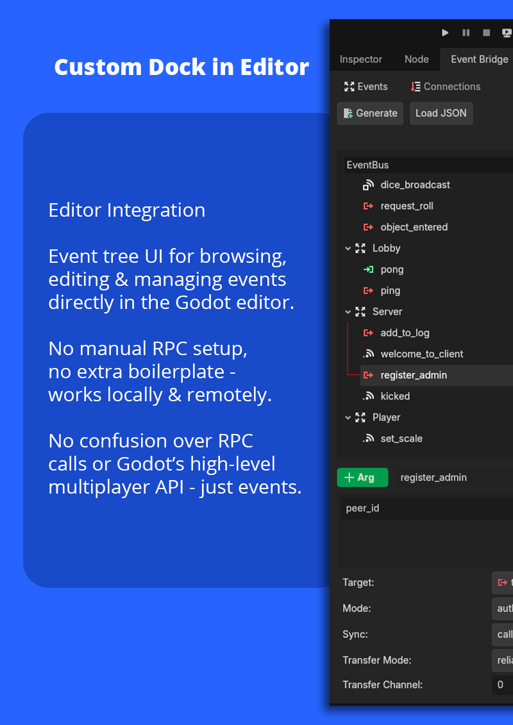Select the object_entered event
Image resolution: width=513 pixels, height=725 pixels.
(x=414, y=227)
